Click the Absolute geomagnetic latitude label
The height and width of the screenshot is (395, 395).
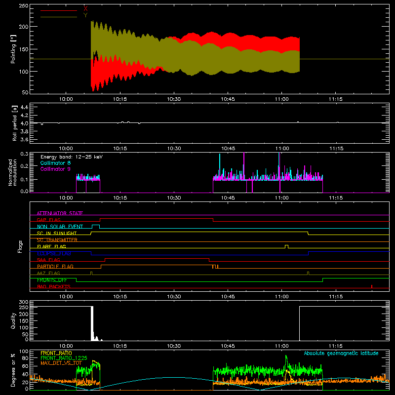(341, 353)
